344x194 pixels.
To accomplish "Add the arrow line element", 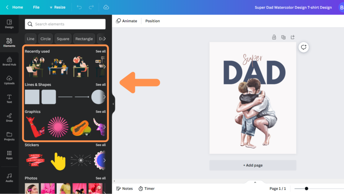I will [82, 97].
